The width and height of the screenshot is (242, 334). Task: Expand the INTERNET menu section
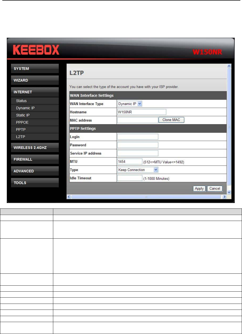click(35, 92)
